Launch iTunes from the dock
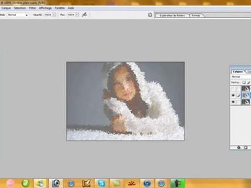The image size is (251, 188). [x=147, y=183]
